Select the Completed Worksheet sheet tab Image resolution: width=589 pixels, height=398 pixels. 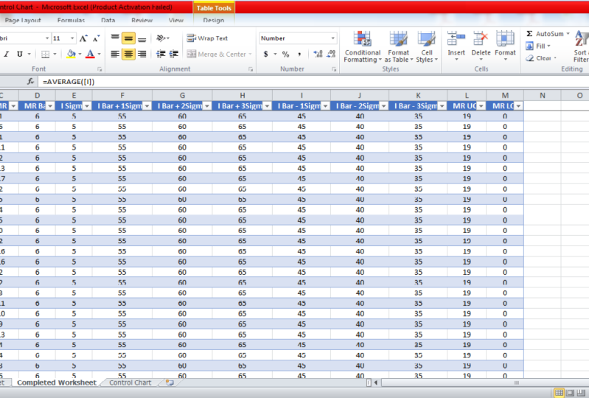(x=57, y=383)
